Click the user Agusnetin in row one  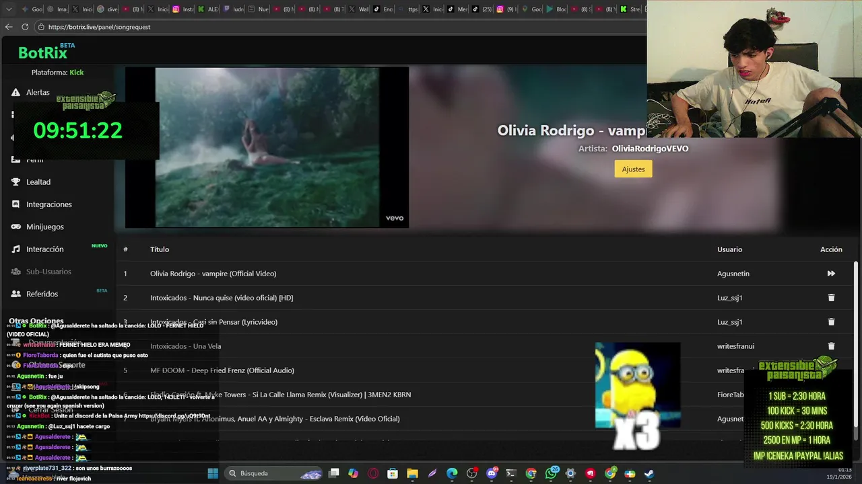[x=733, y=274]
